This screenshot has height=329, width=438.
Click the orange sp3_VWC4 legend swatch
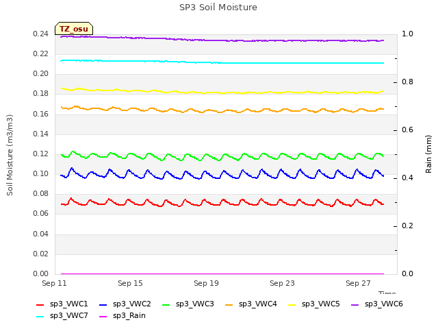pos(229,304)
